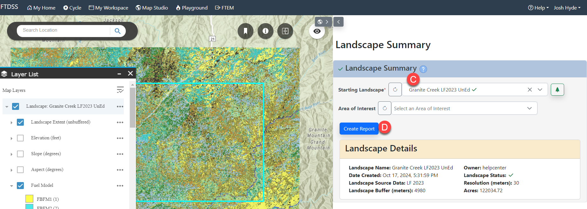587x209 pixels.
Task: Open Map Studio in the navigation bar
Action: coord(152,8)
